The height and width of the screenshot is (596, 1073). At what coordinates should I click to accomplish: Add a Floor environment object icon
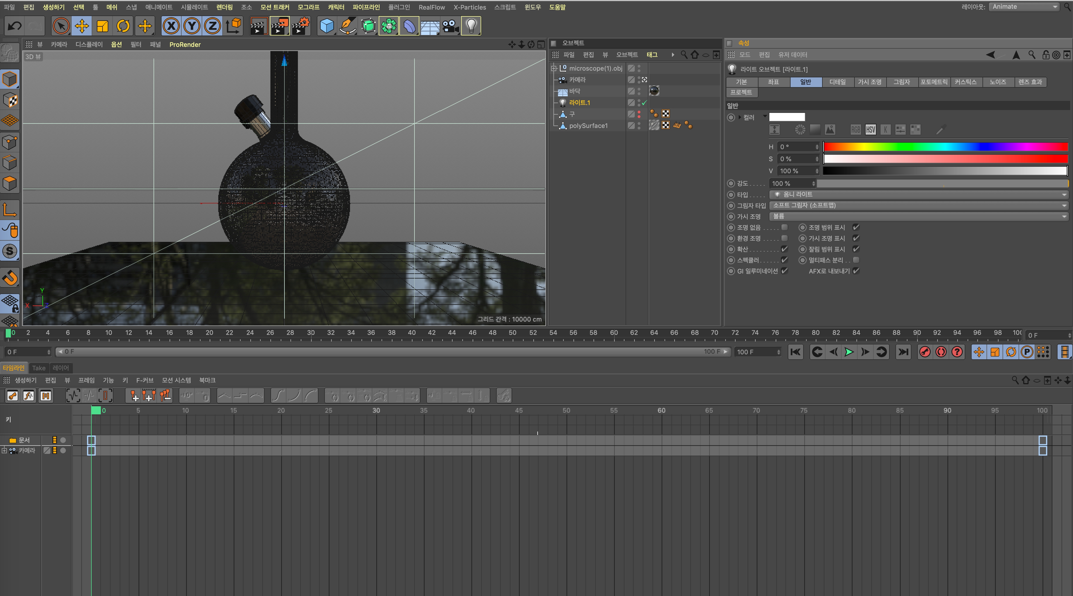pos(430,26)
